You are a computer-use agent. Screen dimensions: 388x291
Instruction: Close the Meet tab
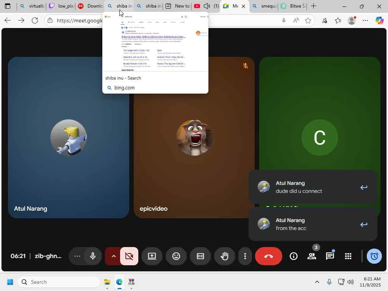point(243,6)
